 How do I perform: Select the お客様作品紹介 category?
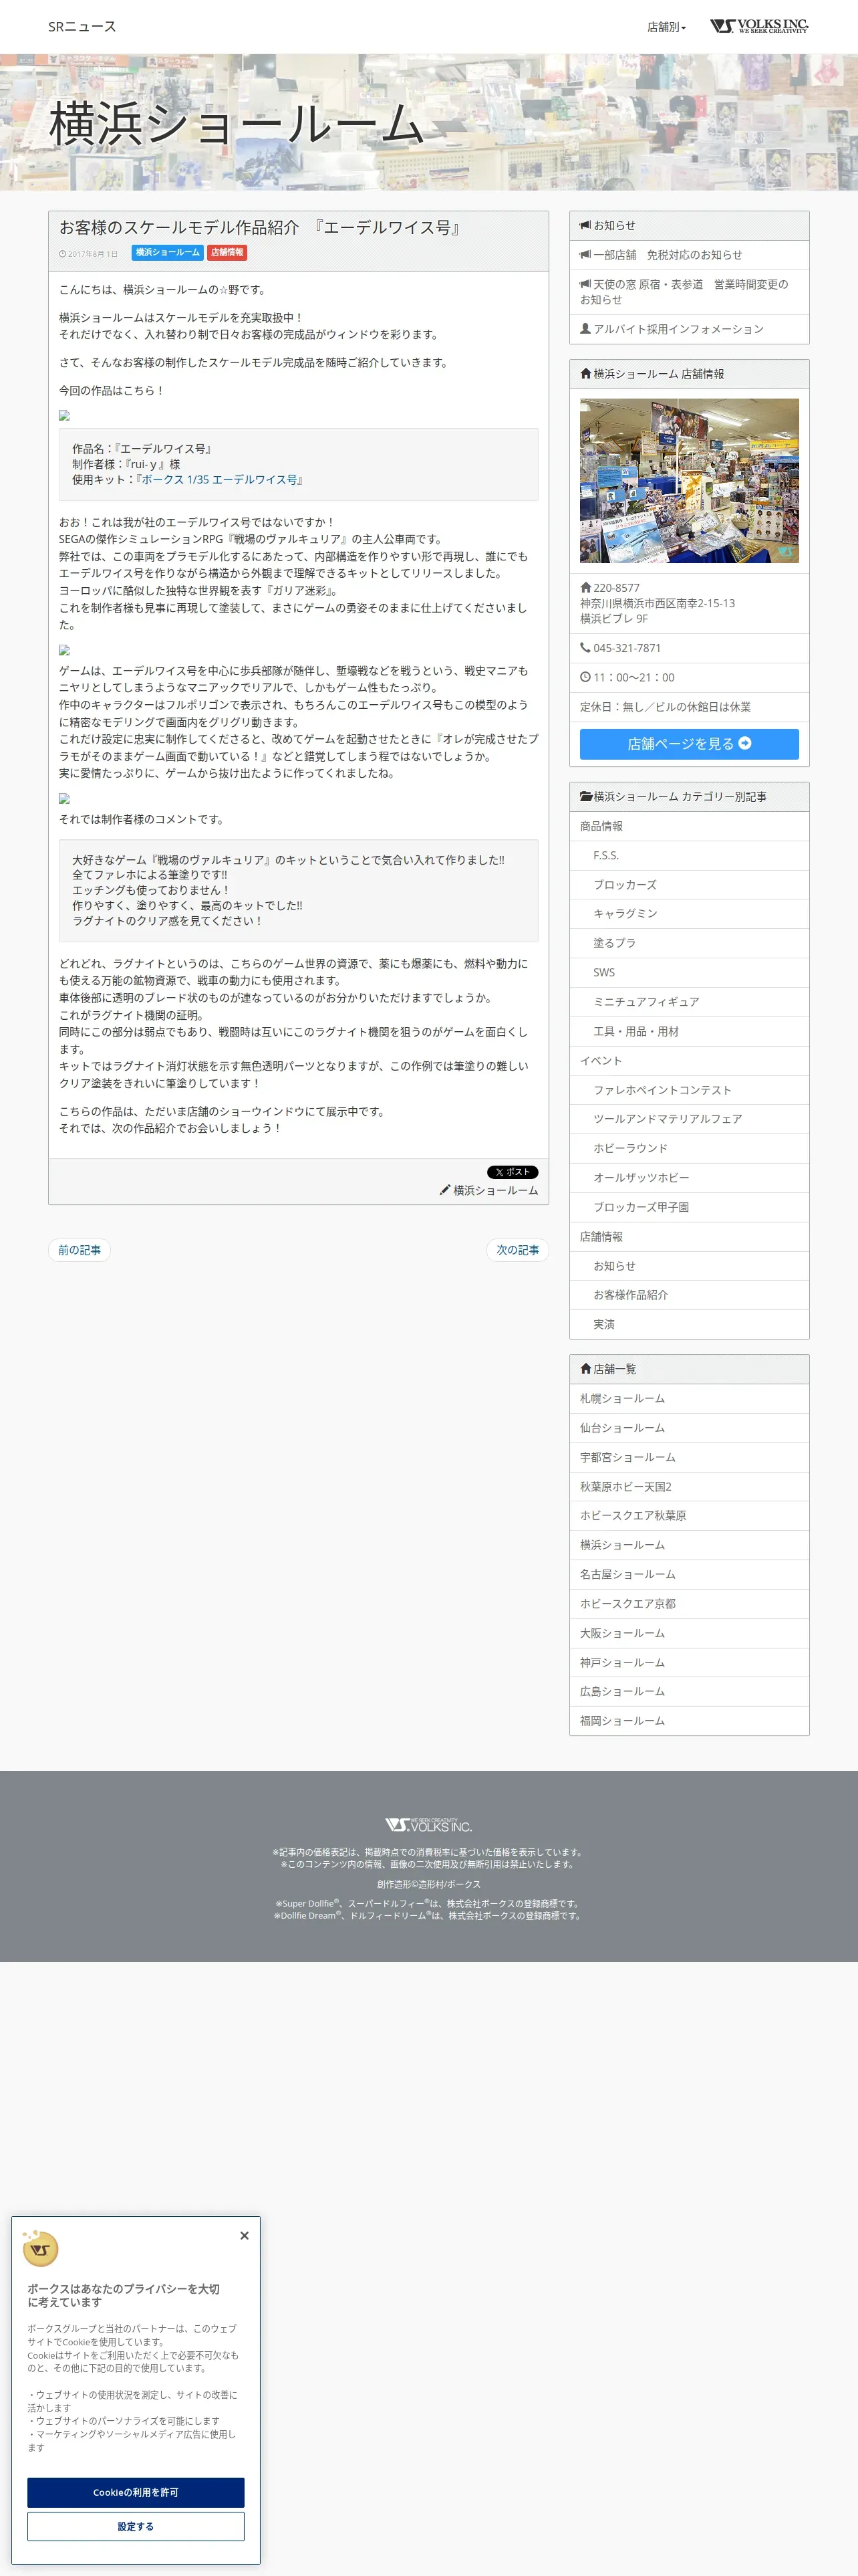(689, 1295)
